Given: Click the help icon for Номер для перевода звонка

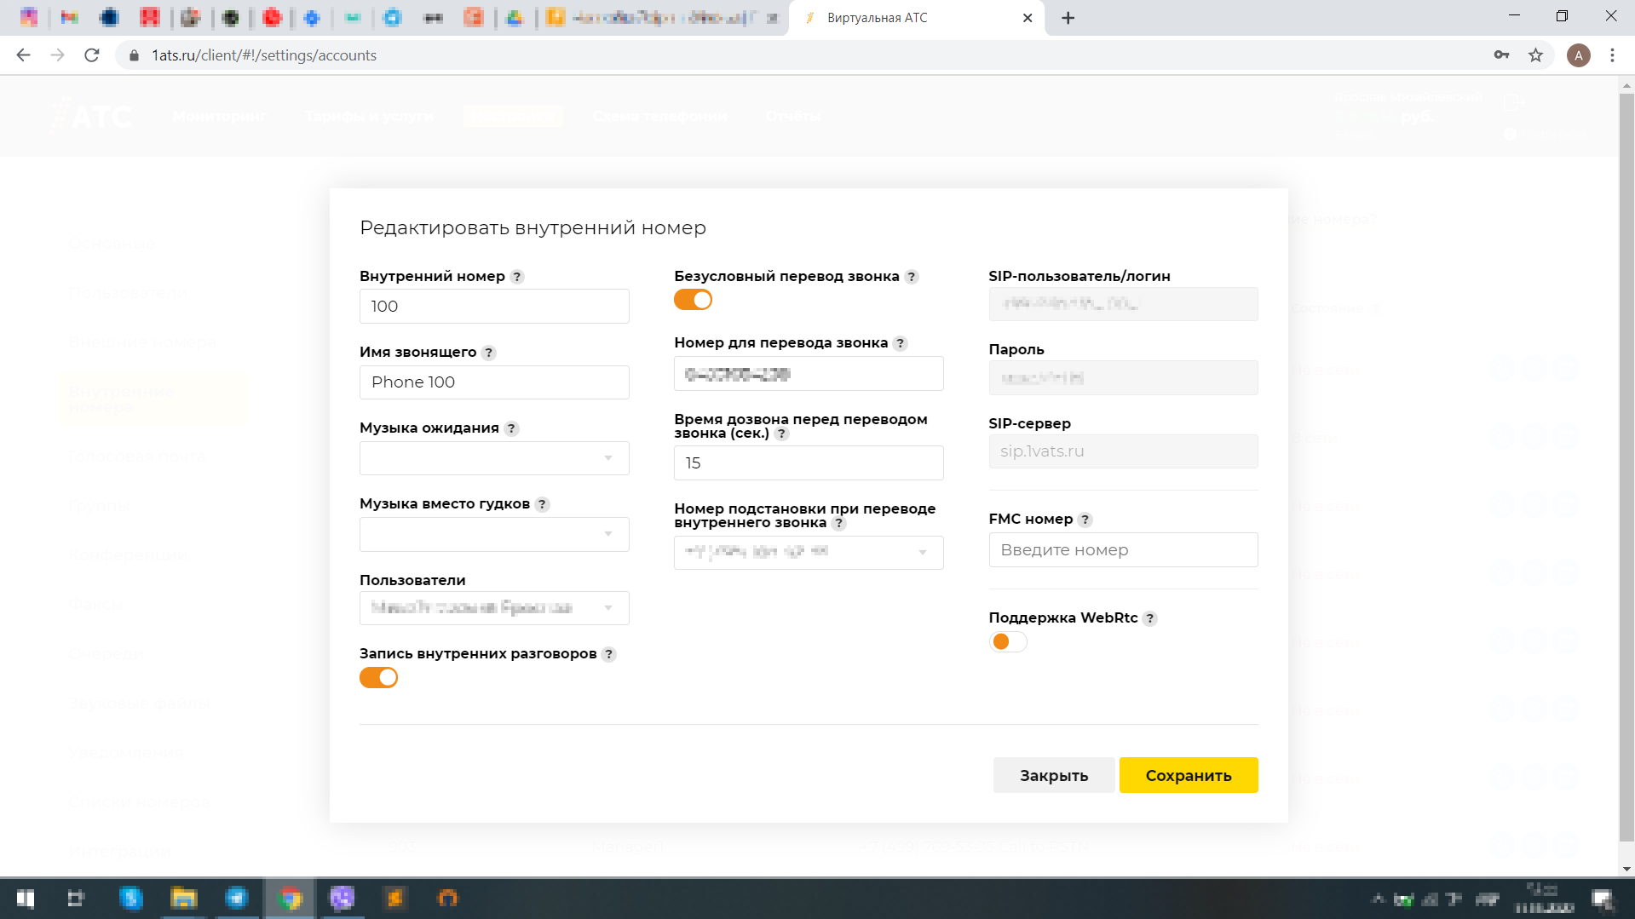Looking at the screenshot, I should pyautogui.click(x=901, y=343).
